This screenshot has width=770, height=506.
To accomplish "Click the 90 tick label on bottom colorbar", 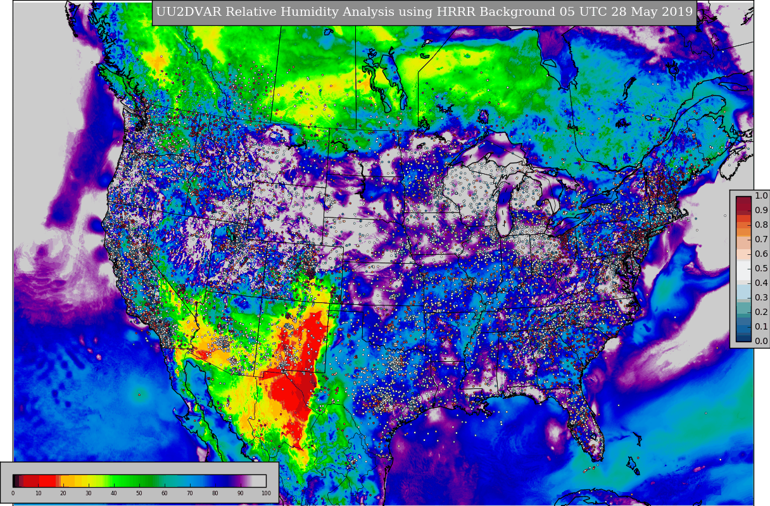I will 241,493.
